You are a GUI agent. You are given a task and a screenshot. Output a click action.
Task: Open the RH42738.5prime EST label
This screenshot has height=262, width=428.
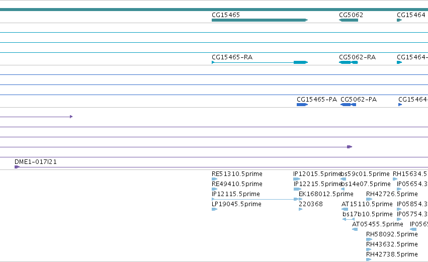[x=392, y=254]
